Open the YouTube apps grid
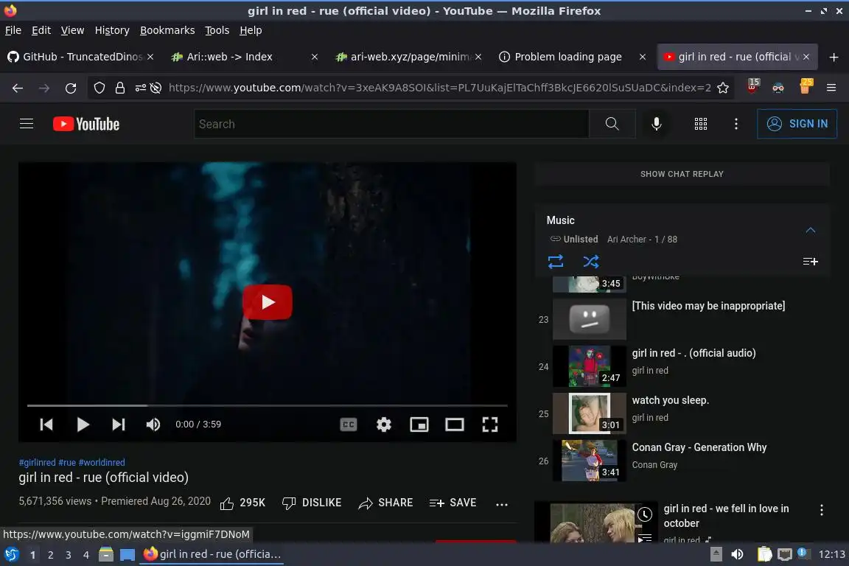 [701, 124]
